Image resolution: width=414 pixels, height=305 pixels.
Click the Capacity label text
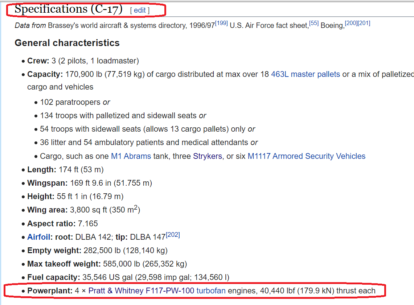pyautogui.click(x=45, y=74)
